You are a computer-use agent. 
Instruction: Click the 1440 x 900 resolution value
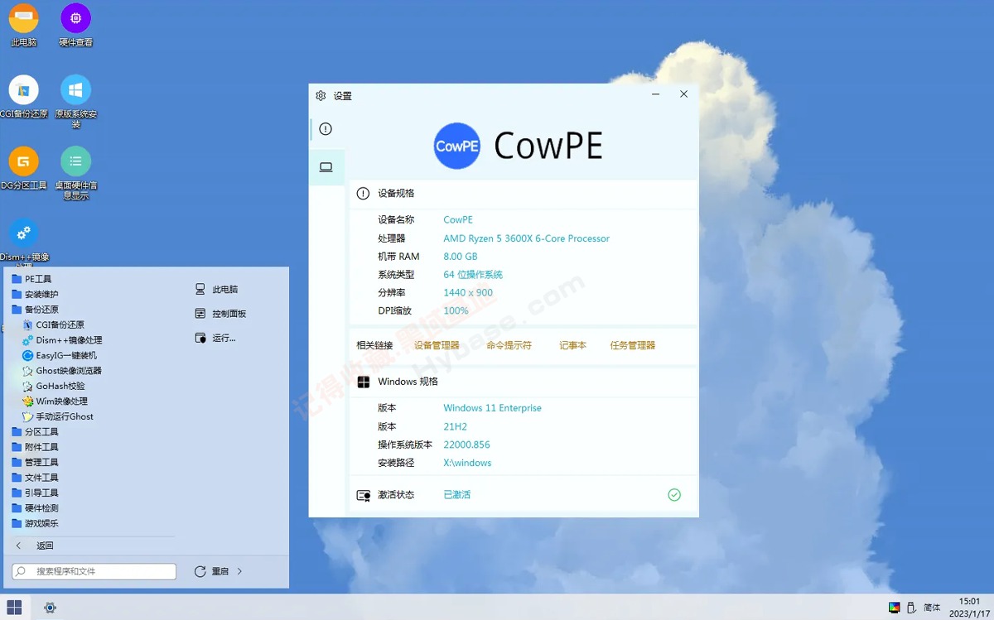(468, 293)
